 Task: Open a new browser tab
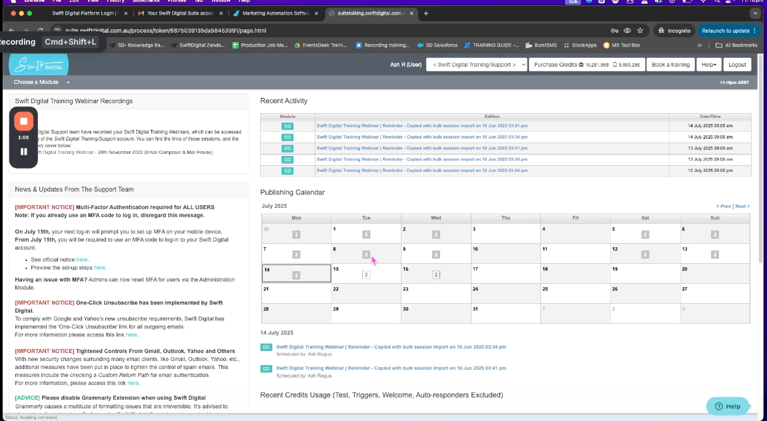(426, 14)
